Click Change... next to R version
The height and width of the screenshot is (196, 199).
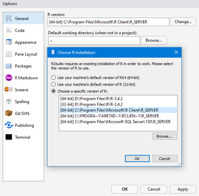coord(183,22)
